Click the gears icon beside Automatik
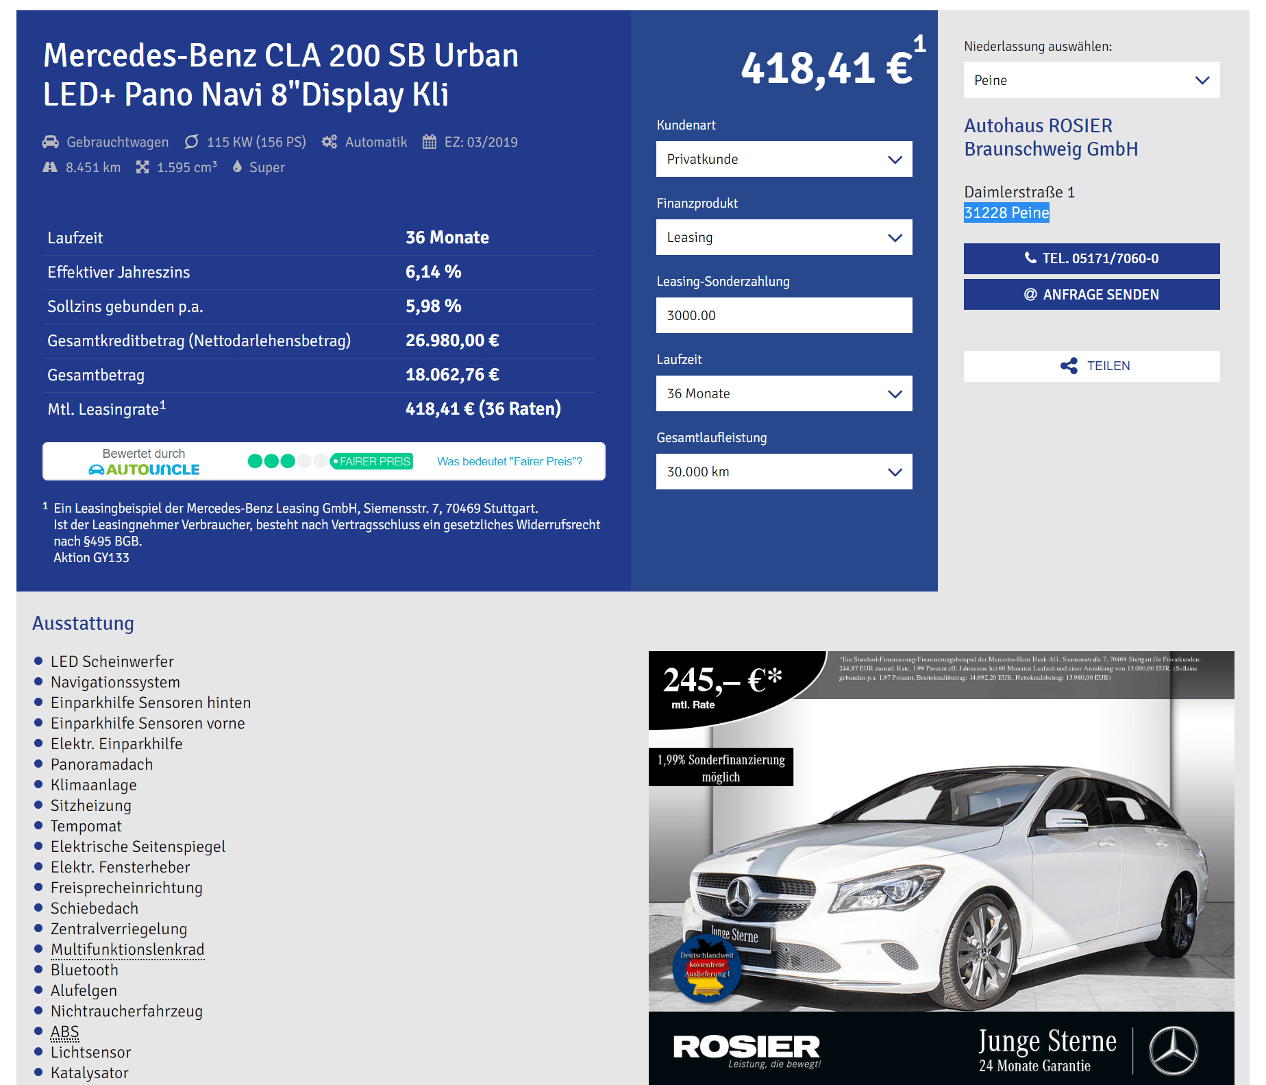This screenshot has width=1266, height=1085. [x=330, y=142]
